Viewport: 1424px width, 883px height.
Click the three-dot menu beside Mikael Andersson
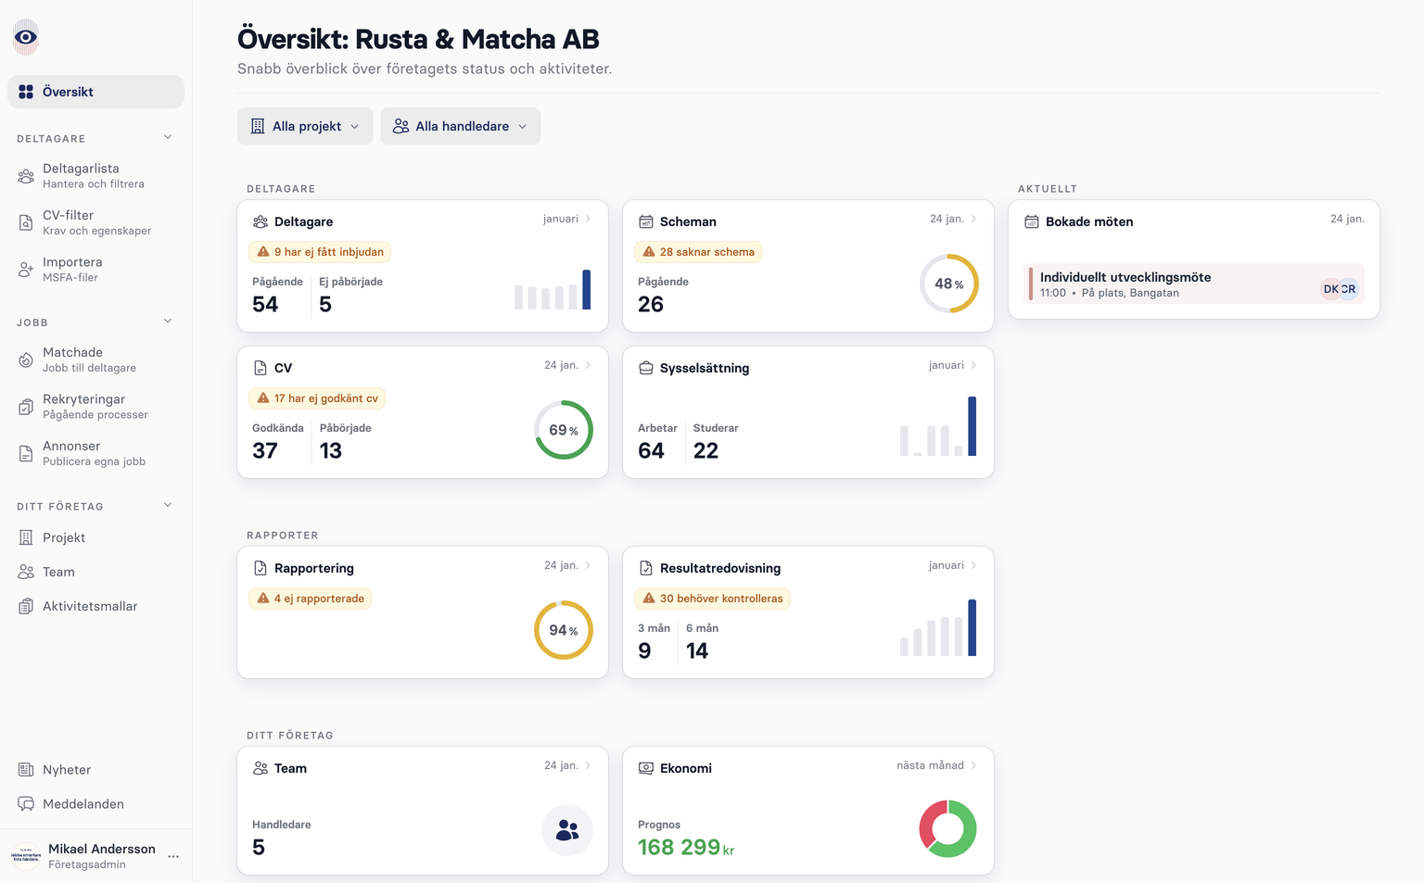point(172,856)
